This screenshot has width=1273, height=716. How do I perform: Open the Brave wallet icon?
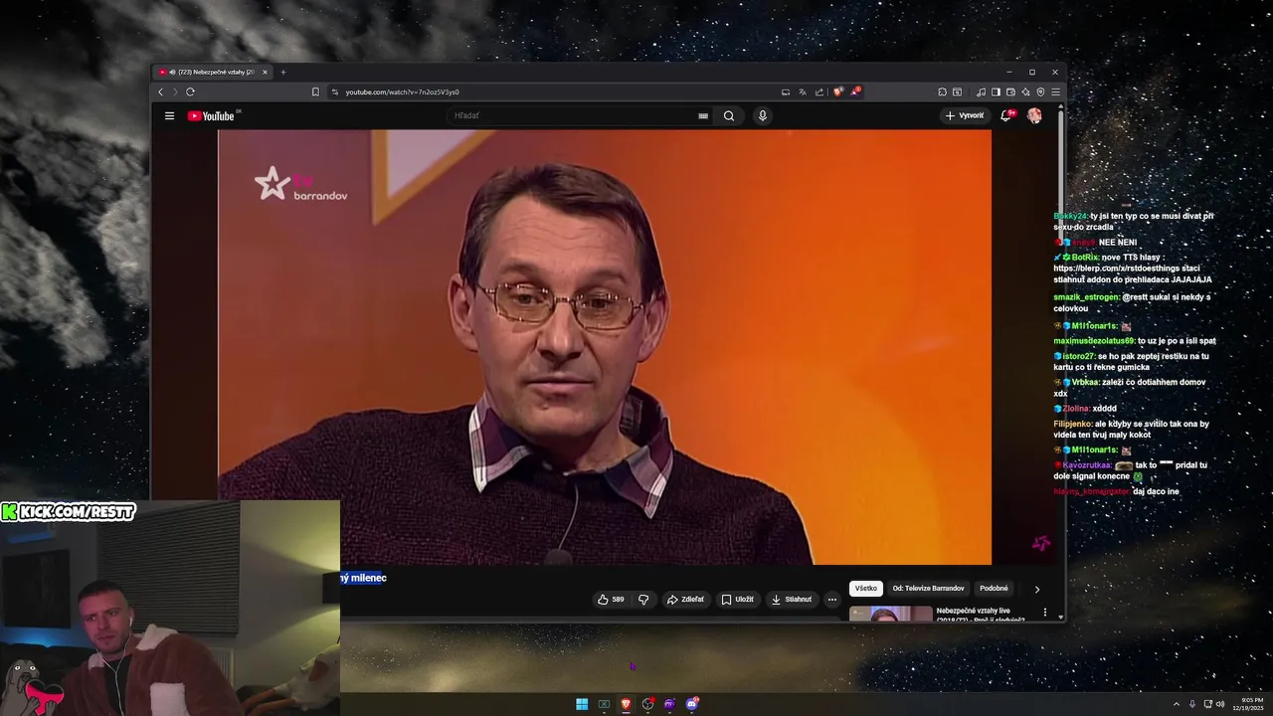tap(1010, 91)
